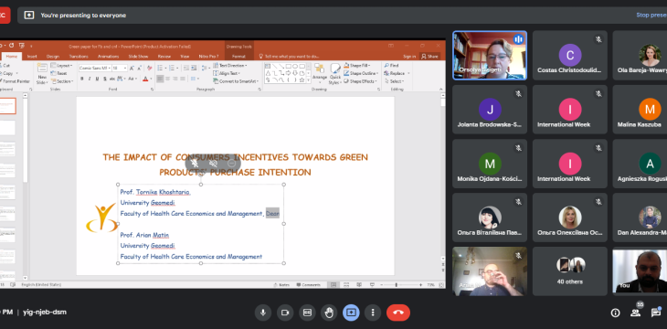Click Tell me what you want search box
The image size is (667, 329).
(290, 56)
